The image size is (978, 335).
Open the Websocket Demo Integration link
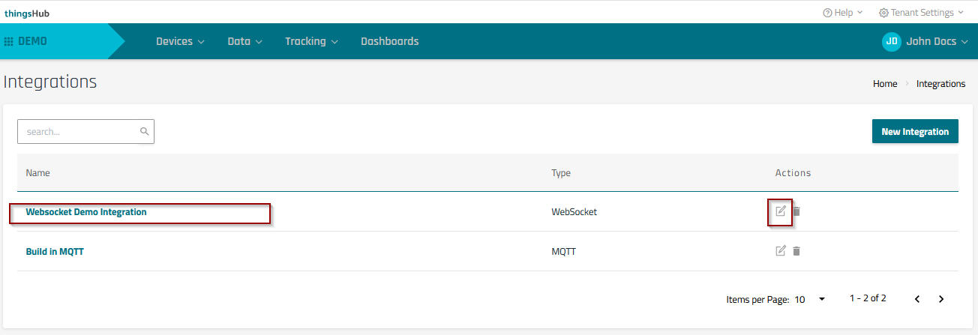86,212
